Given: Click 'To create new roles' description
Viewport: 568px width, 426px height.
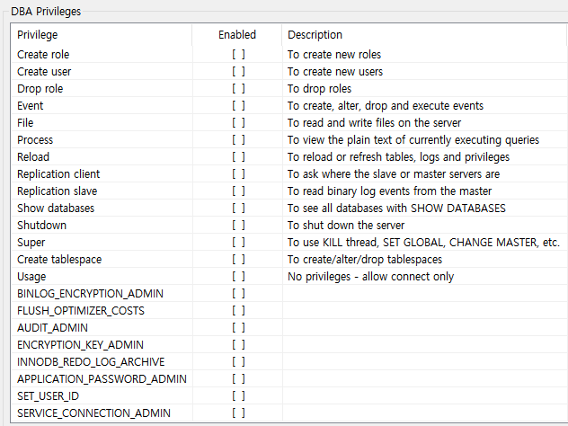Looking at the screenshot, I should click(x=334, y=54).
